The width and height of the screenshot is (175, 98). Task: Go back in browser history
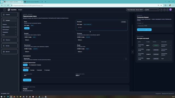2,5
